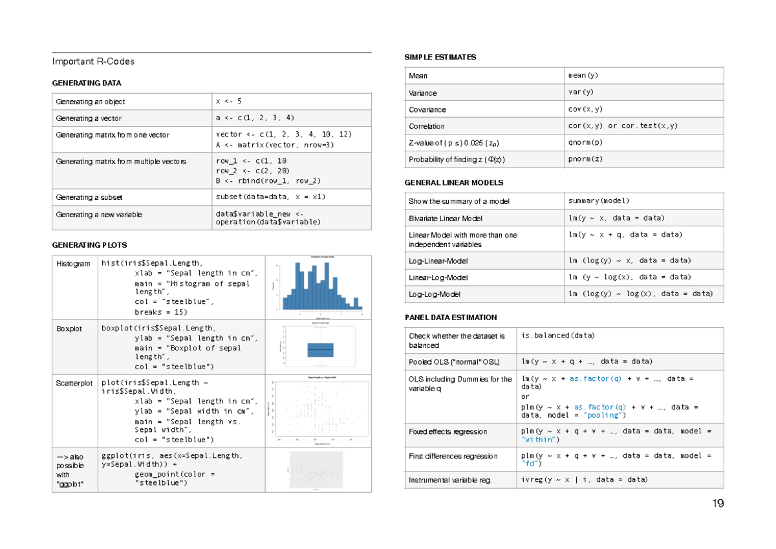
Task: Click the blue "fd" code text
Action: [530, 465]
